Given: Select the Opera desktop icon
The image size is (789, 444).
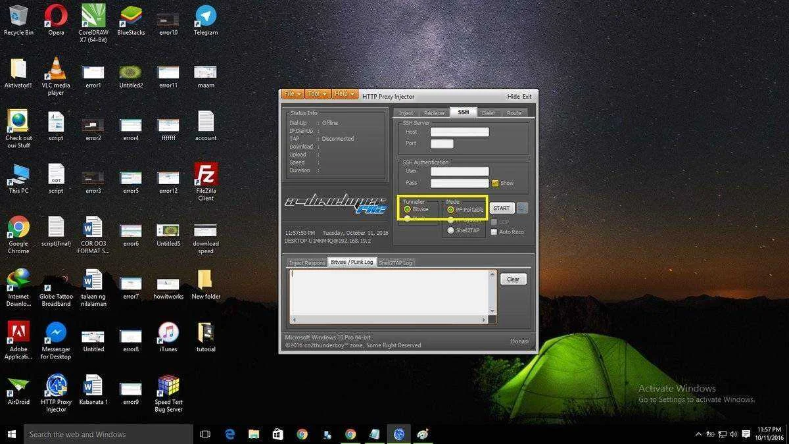Looking at the screenshot, I should point(56,20).
